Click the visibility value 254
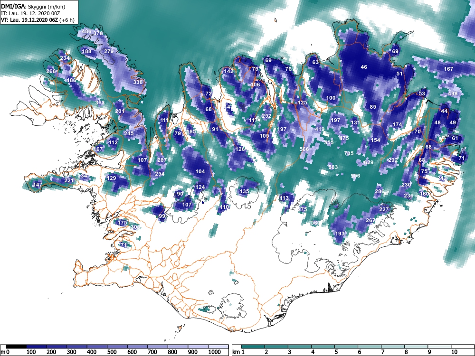 [160, 174]
